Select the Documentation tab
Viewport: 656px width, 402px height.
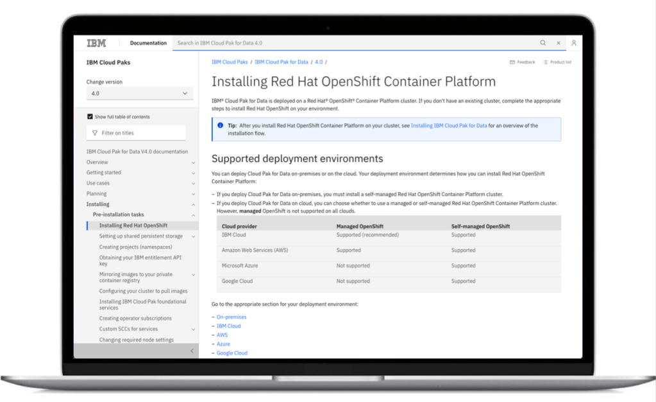click(x=148, y=43)
